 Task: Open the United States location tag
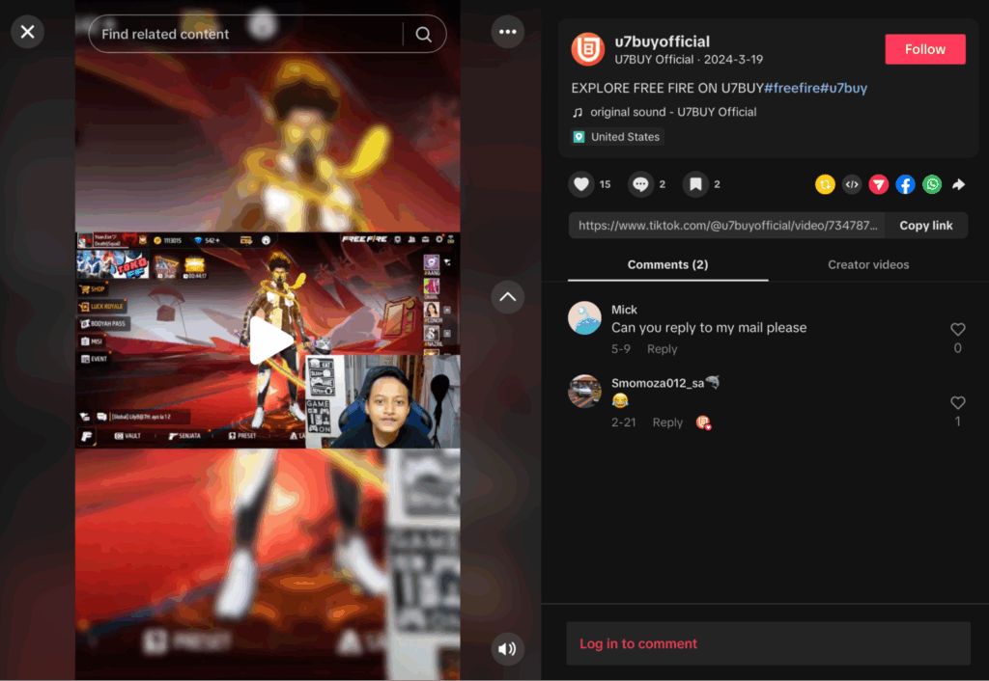617,137
